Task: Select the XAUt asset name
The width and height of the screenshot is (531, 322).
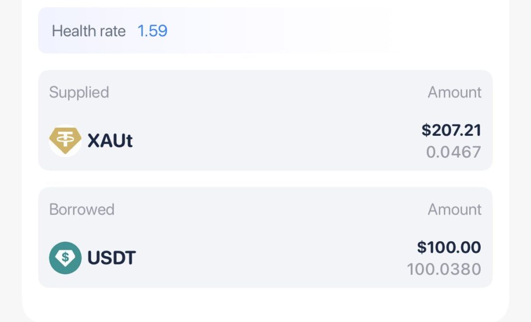Action: click(110, 141)
